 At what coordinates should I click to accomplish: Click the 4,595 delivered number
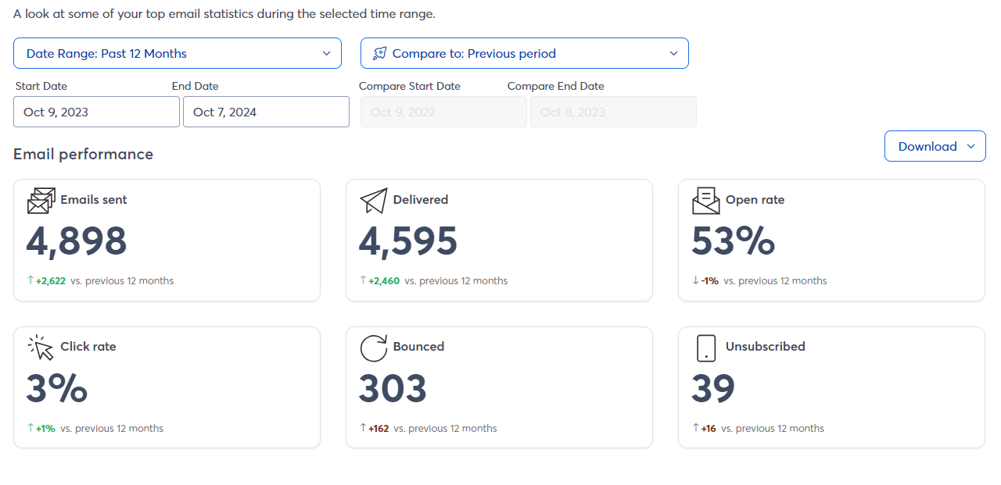point(408,242)
